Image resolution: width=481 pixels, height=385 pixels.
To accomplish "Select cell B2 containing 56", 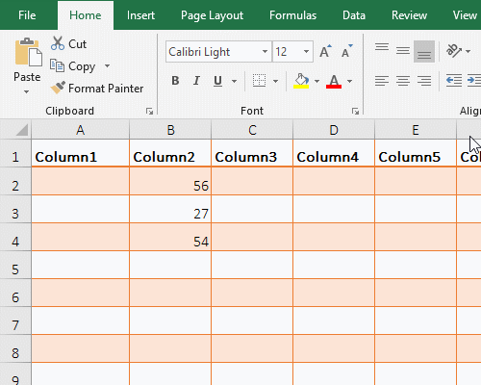I will [x=170, y=181].
